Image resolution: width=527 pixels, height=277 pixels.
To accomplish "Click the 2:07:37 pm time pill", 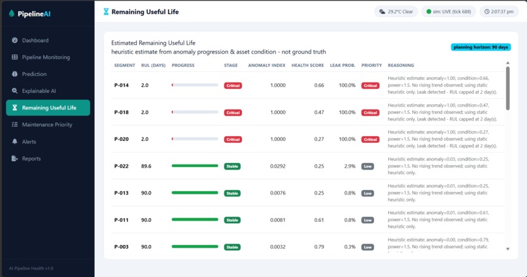I will click(x=499, y=11).
